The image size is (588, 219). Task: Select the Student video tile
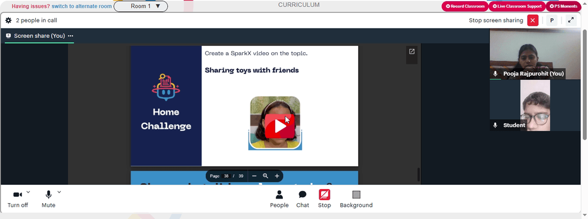pos(535,105)
